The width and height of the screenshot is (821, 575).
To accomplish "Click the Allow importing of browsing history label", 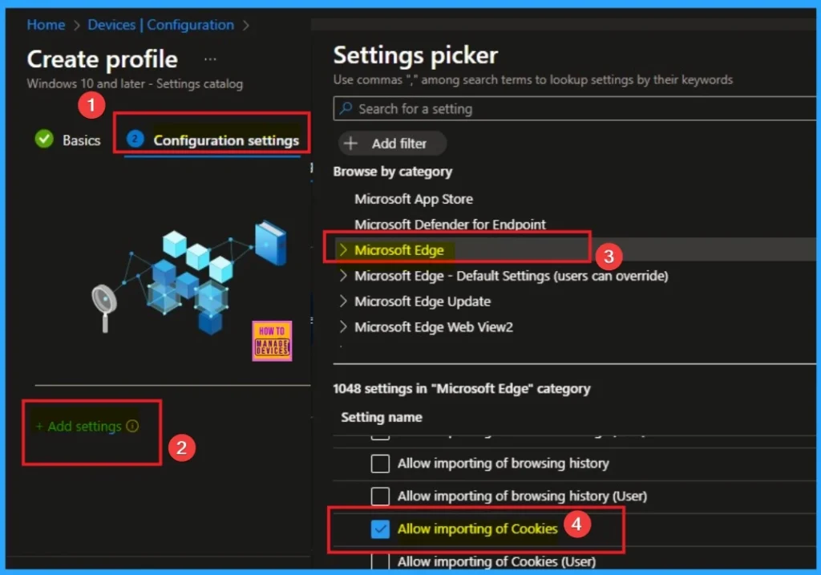I will point(503,464).
